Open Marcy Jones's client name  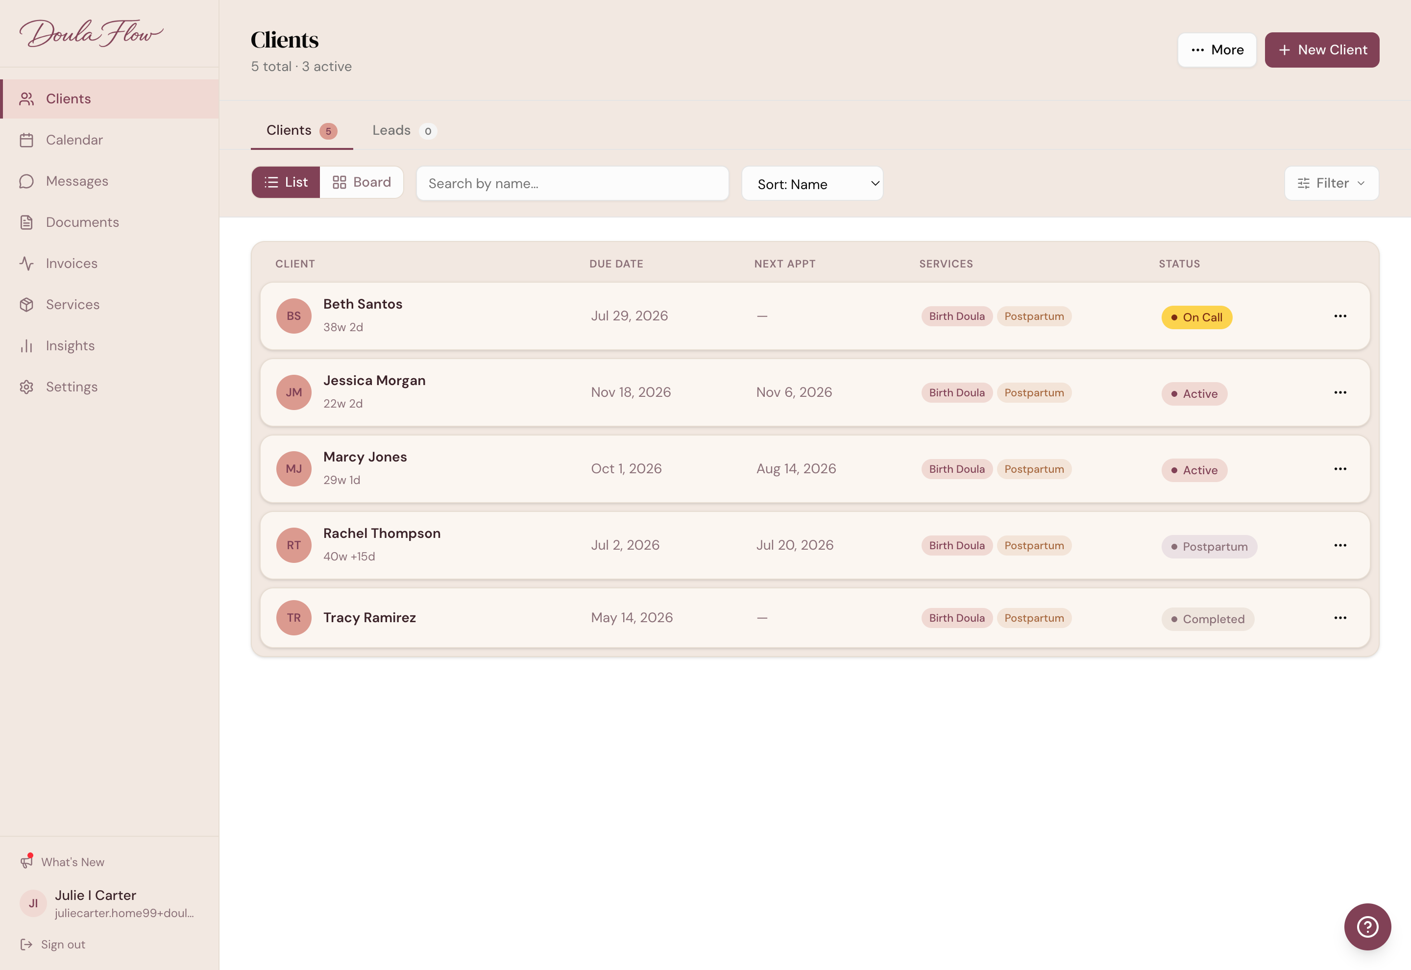tap(365, 457)
